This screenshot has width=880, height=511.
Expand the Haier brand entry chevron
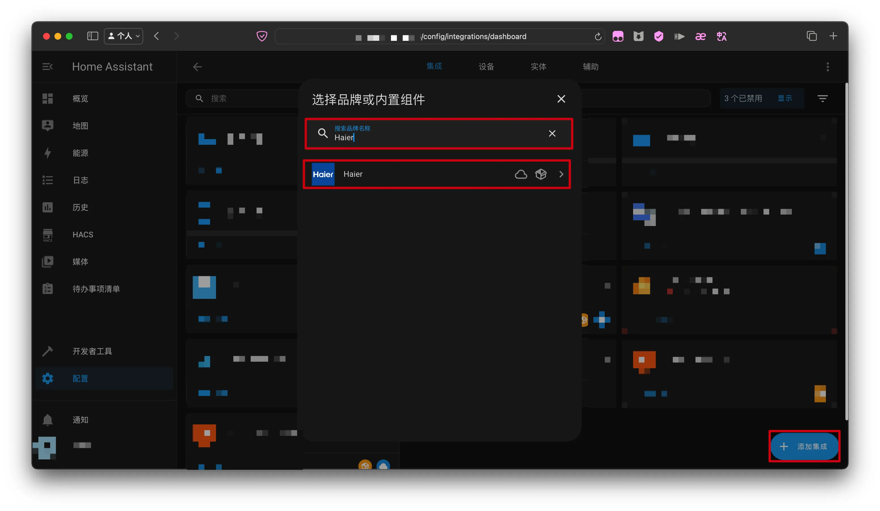tap(561, 174)
